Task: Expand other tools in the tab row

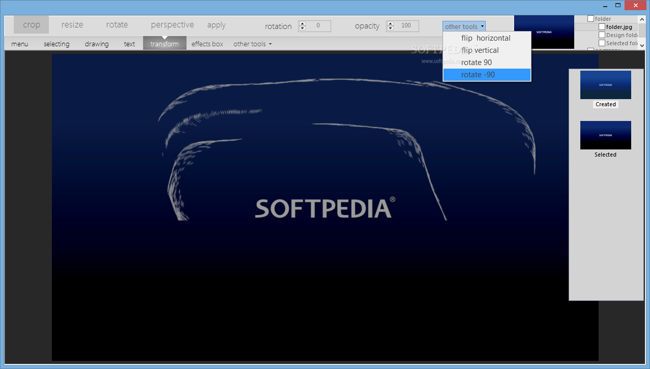Action: tap(252, 44)
